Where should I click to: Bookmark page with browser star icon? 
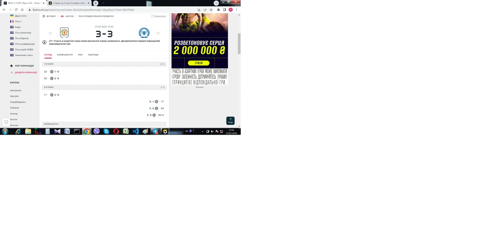(211, 10)
